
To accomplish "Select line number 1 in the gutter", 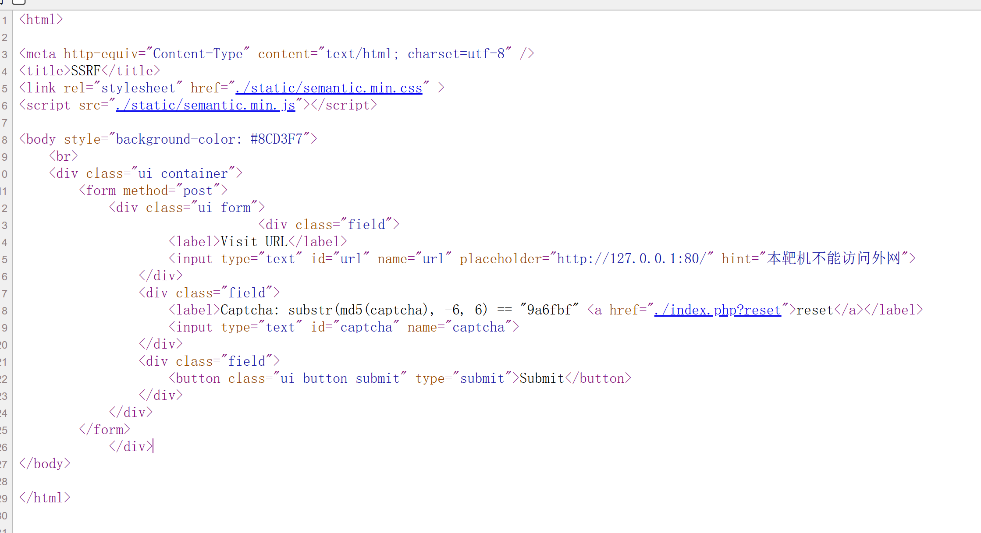I will click(4, 20).
